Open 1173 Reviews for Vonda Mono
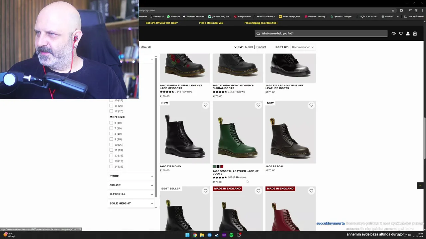Image resolution: width=426 pixels, height=239 pixels. click(236, 92)
